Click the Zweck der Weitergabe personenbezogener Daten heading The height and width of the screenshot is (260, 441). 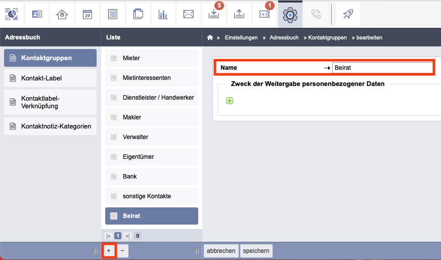(x=307, y=84)
